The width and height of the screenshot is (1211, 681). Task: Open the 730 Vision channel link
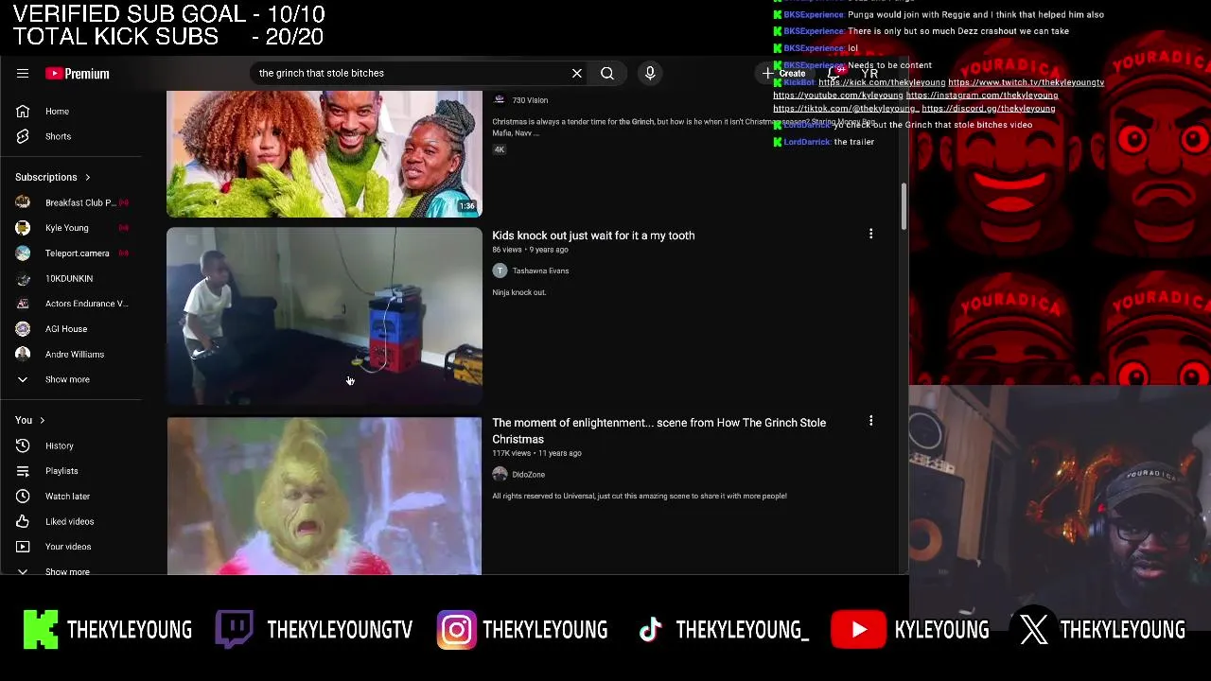(530, 100)
